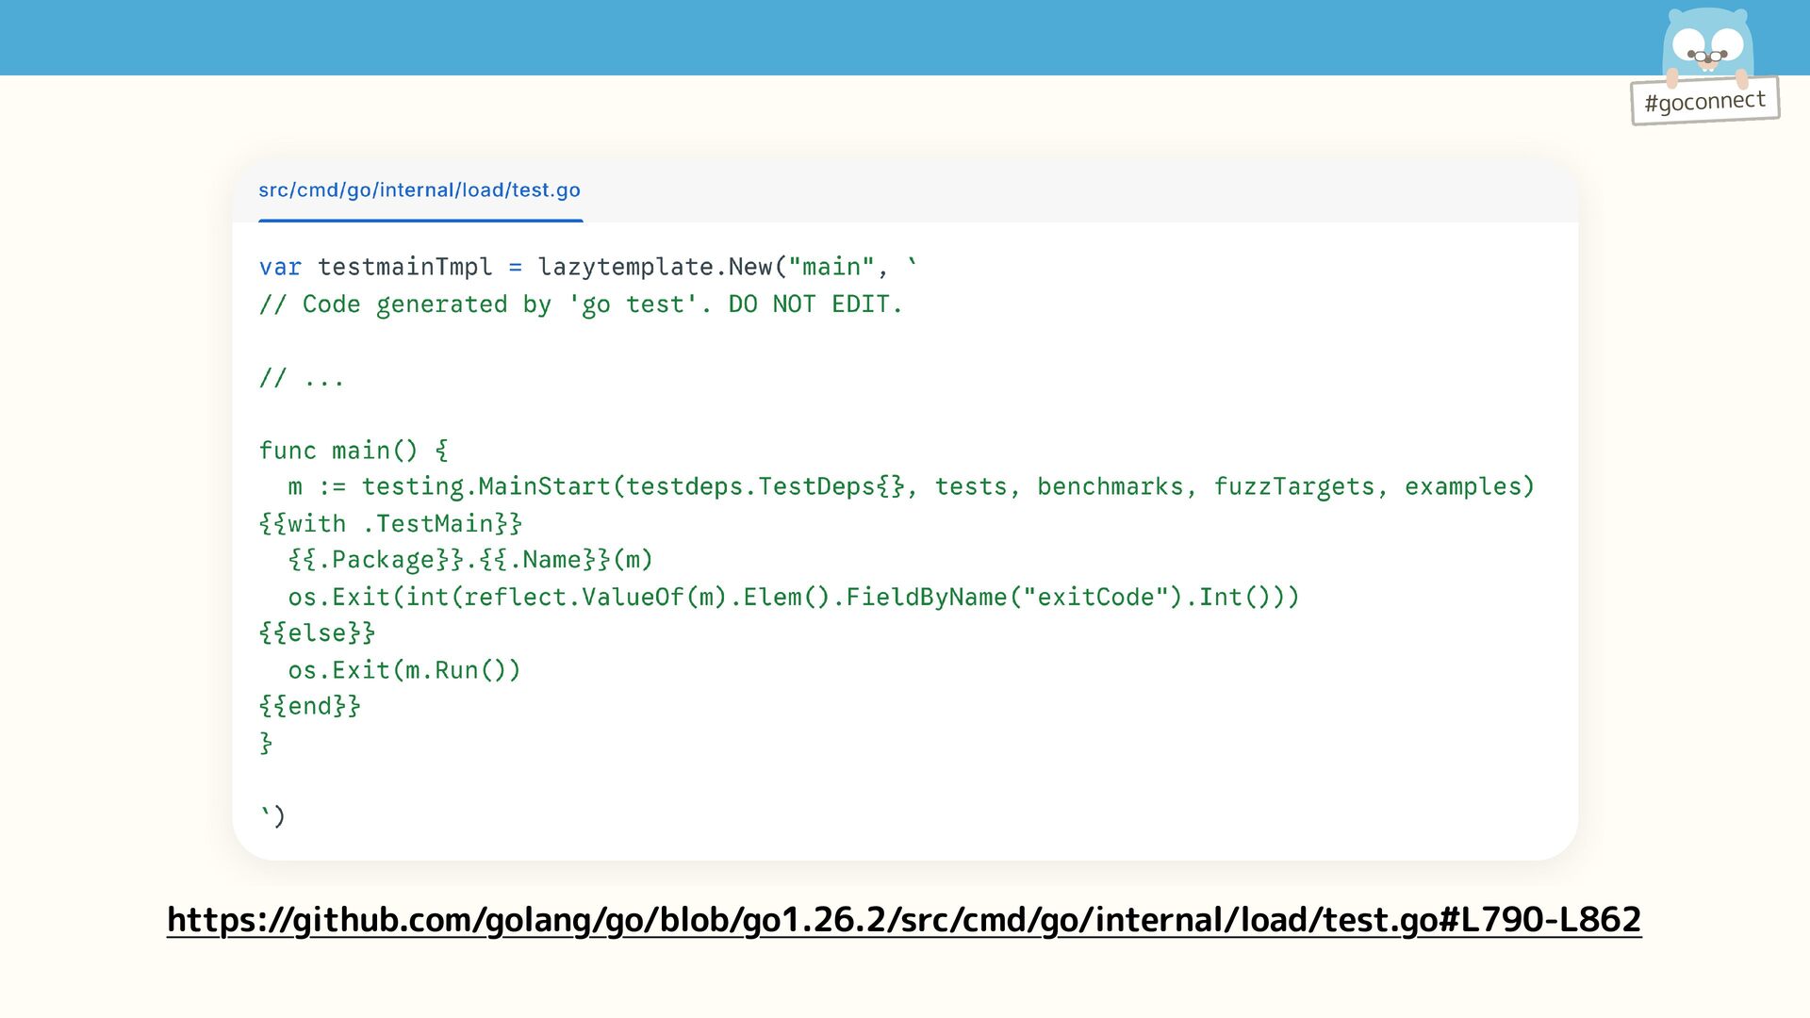Click the #goconnect sign held by gopher
This screenshot has width=1810, height=1018.
[x=1704, y=101]
